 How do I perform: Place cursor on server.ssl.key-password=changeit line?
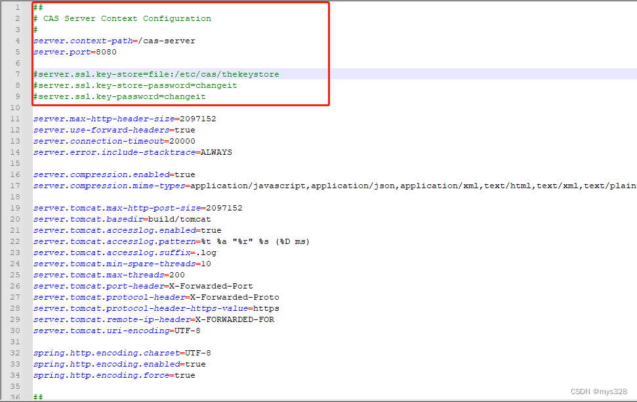[x=119, y=96]
